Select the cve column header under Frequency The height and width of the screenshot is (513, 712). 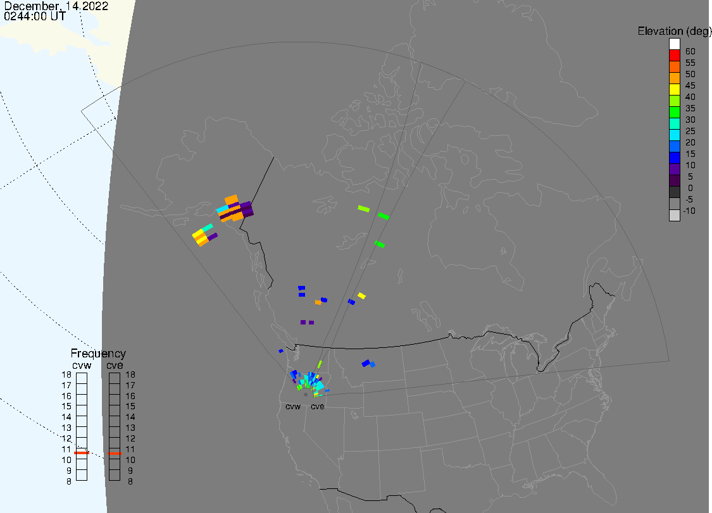115,366
